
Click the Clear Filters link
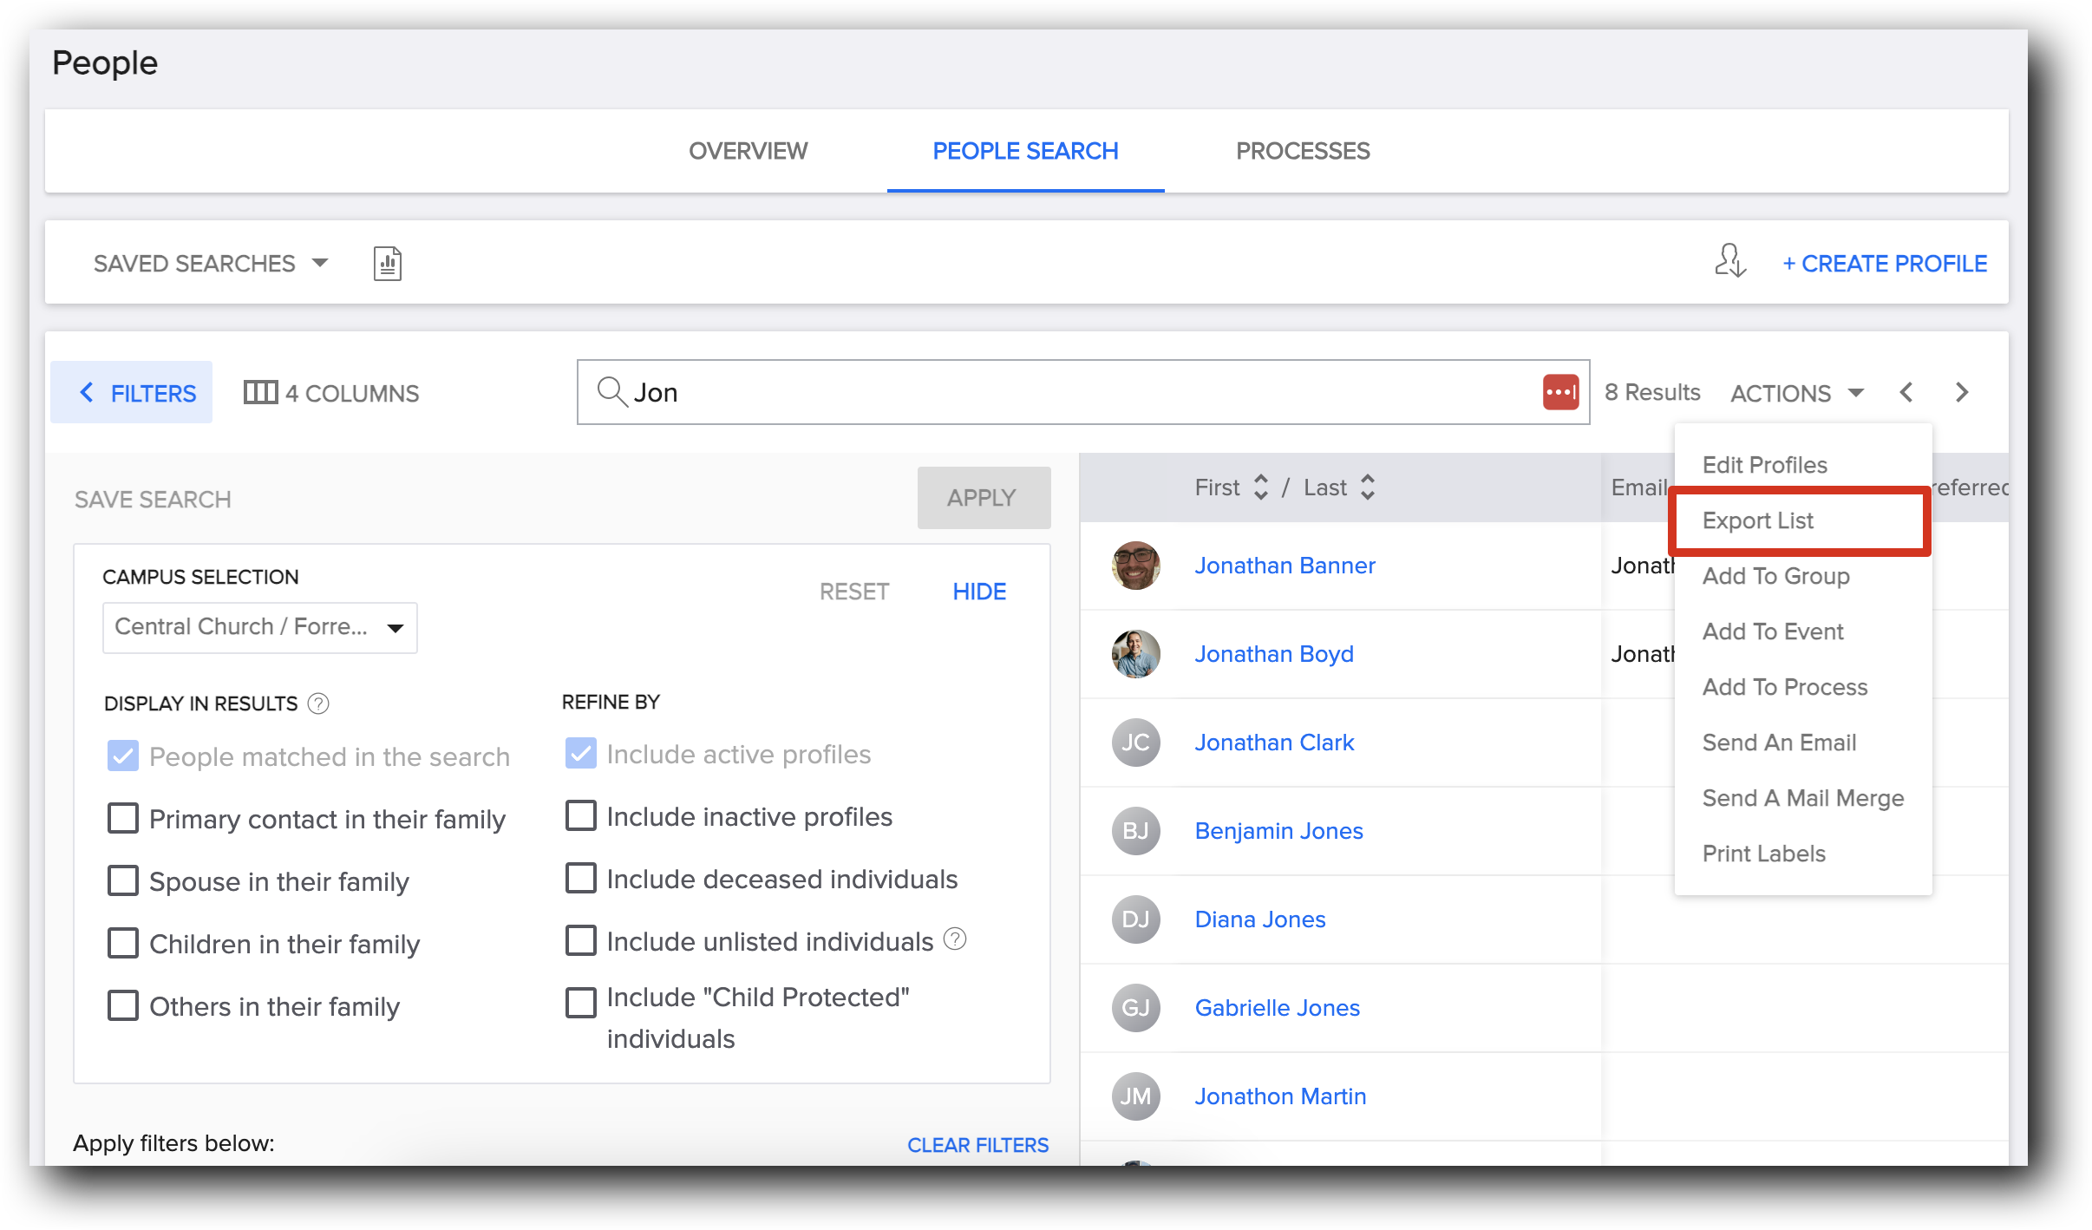[977, 1144]
